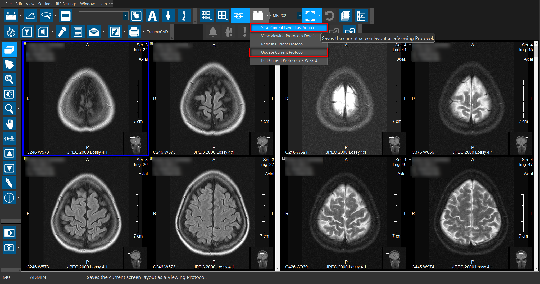Click Save Current Layout as Protocol
This screenshot has height=284, width=540.
[288, 28]
